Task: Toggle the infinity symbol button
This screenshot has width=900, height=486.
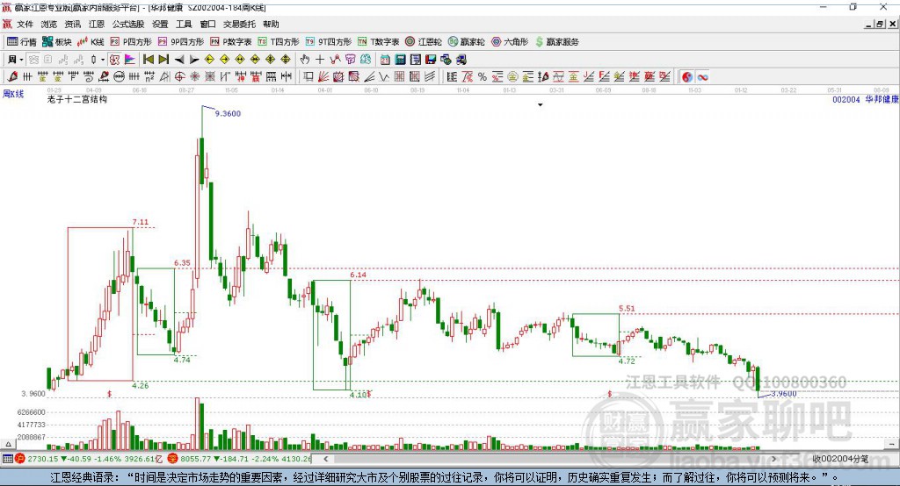Action: coord(702,77)
